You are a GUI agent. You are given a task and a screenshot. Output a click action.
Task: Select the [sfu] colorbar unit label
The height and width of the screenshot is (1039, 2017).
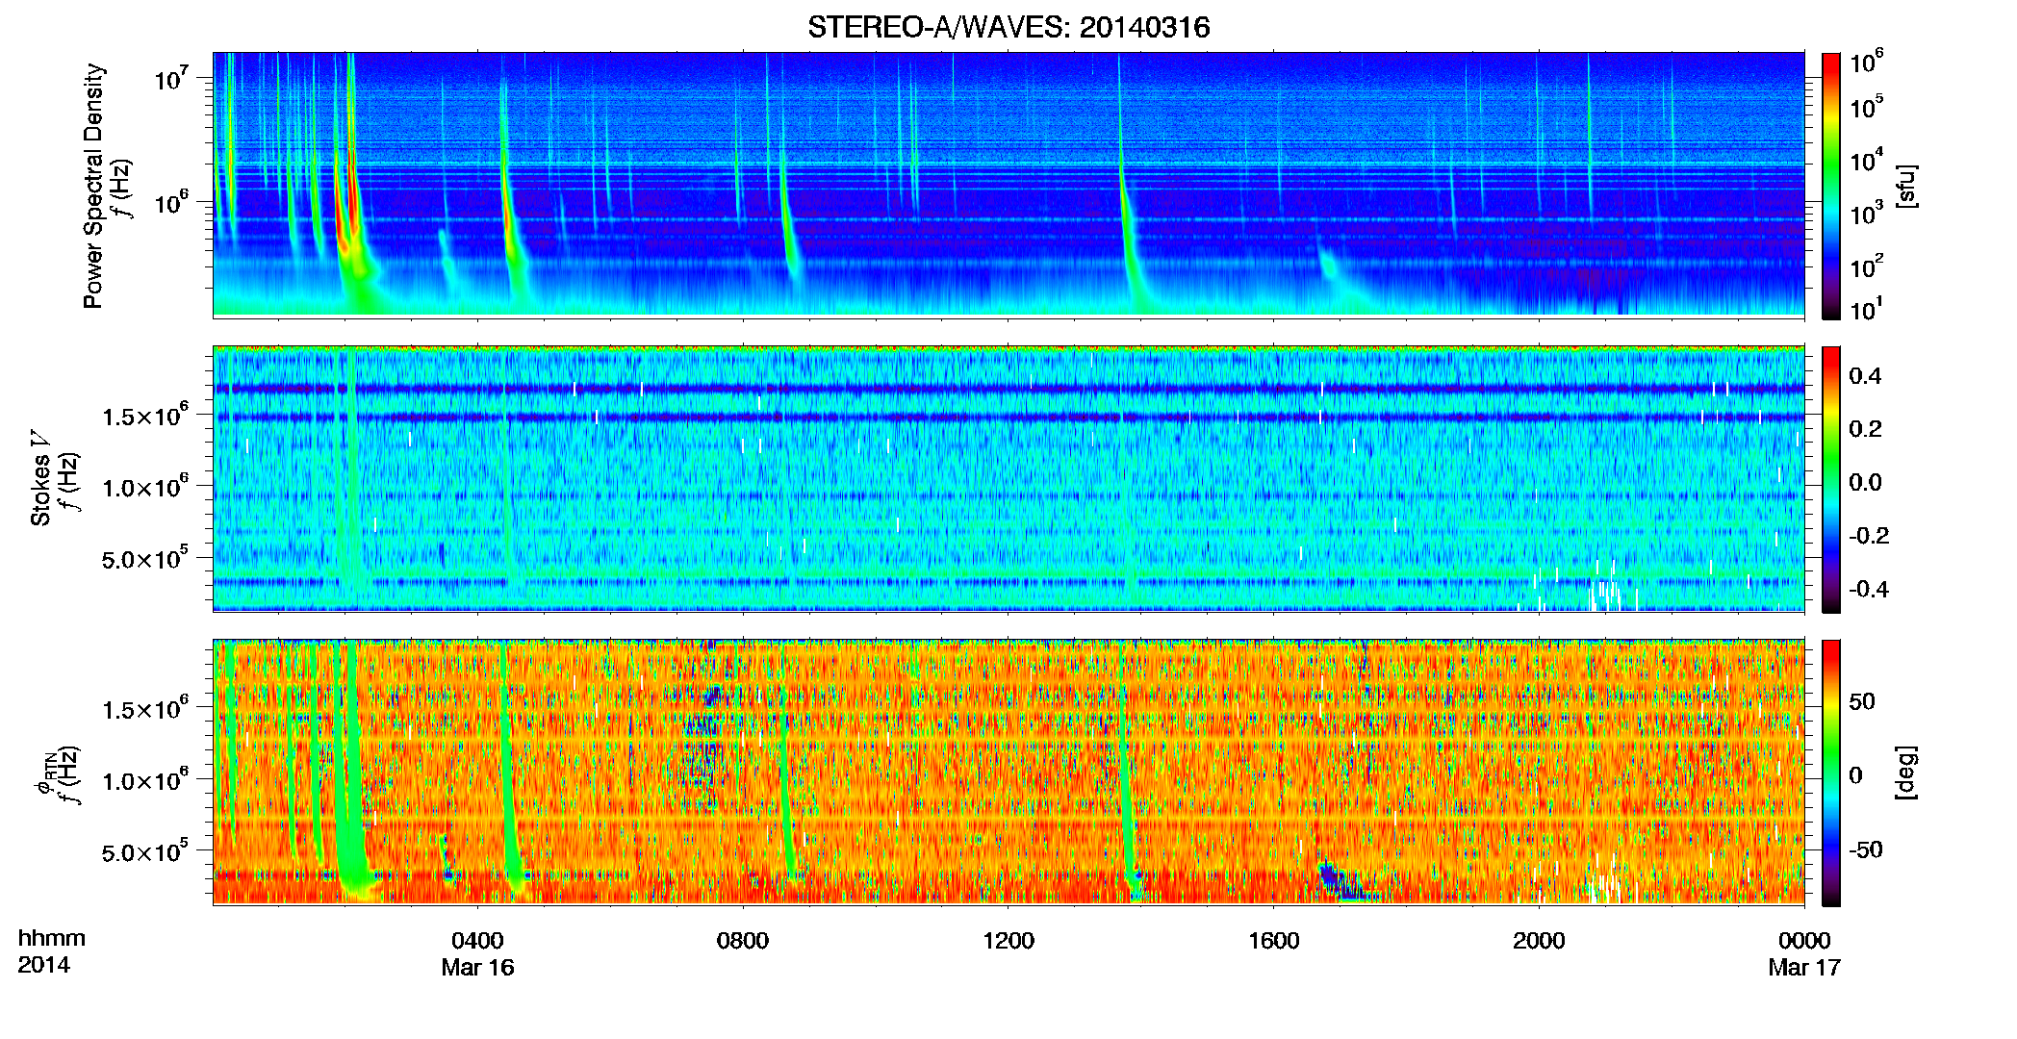coord(1906,186)
